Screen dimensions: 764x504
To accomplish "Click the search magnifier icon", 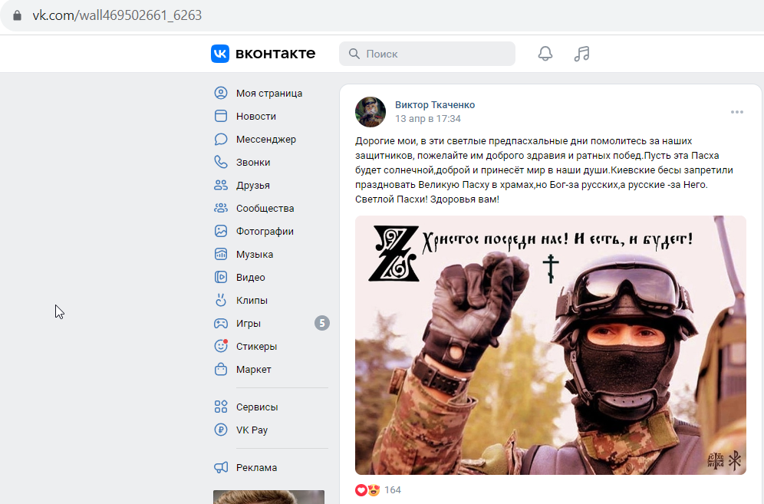I will coord(354,54).
